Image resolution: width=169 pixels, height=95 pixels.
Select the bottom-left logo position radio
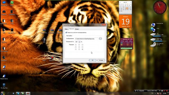[x=76, y=49]
